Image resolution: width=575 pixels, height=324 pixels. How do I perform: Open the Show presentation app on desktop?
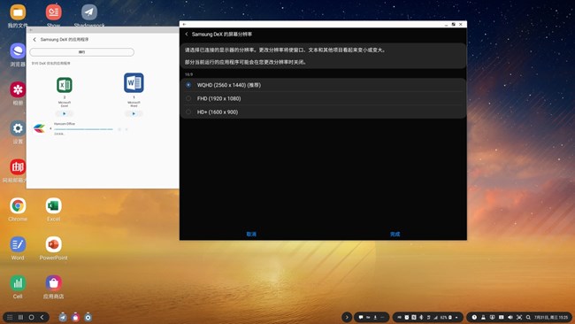(x=54, y=12)
